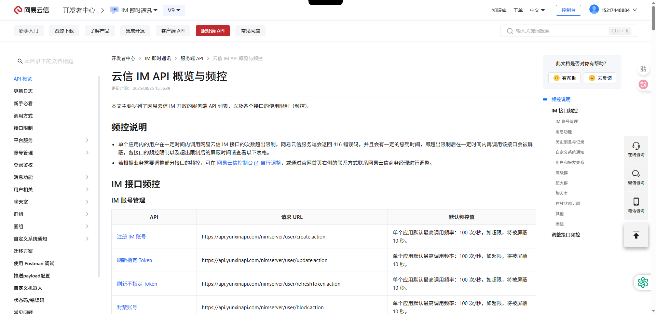This screenshot has width=656, height=314.
Task: Select the 服务端 API tab
Action: (x=213, y=31)
